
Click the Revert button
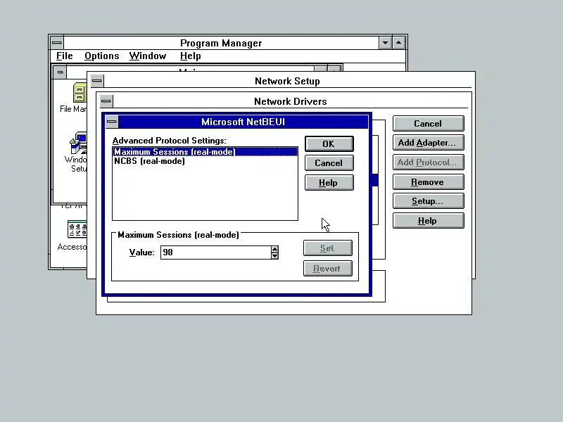(x=327, y=269)
